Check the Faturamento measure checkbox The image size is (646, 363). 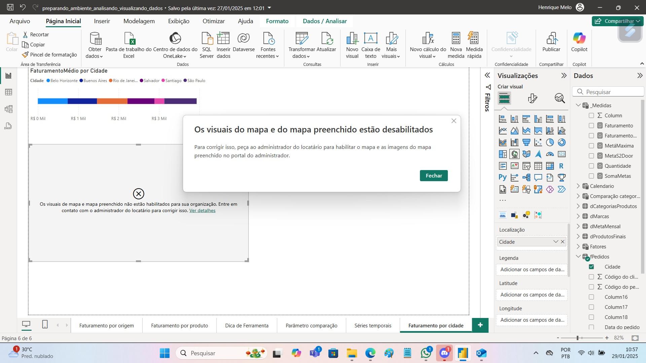591,126
